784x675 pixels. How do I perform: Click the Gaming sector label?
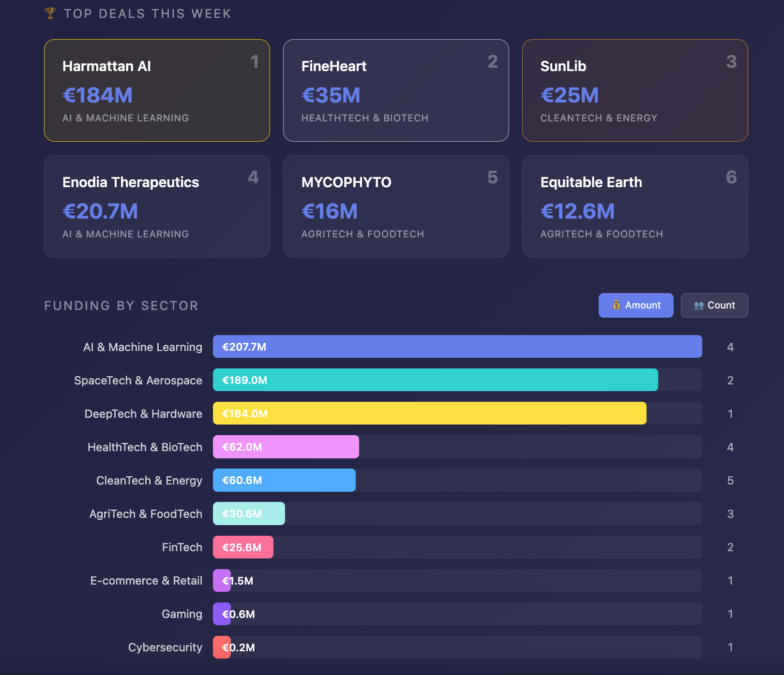[182, 614]
